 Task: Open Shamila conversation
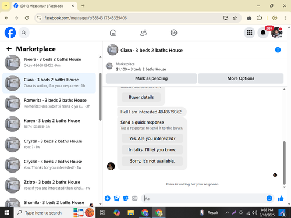pyautogui.click(x=49, y=202)
